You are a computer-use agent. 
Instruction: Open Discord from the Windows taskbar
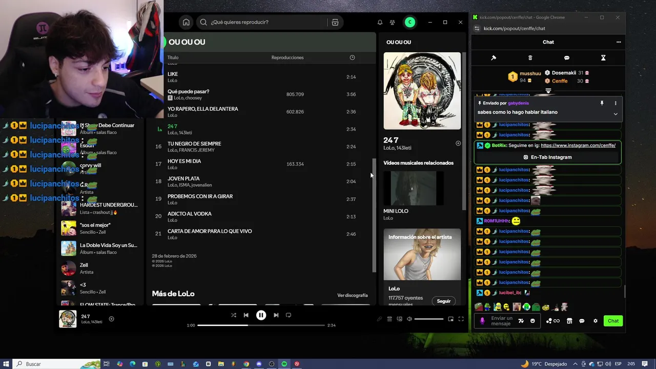coord(259,364)
